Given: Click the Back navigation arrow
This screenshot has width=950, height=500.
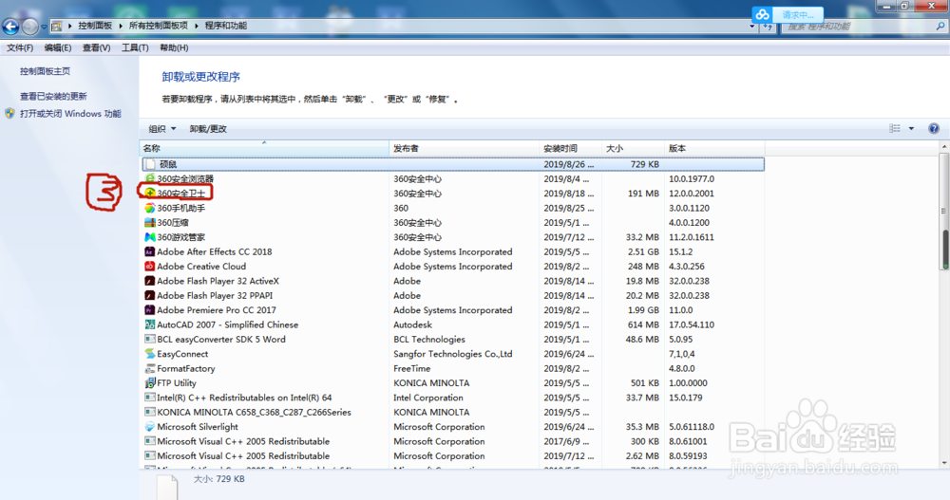Looking at the screenshot, I should [10, 26].
